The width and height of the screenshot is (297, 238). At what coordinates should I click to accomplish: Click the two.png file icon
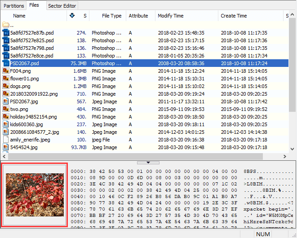point(6,109)
